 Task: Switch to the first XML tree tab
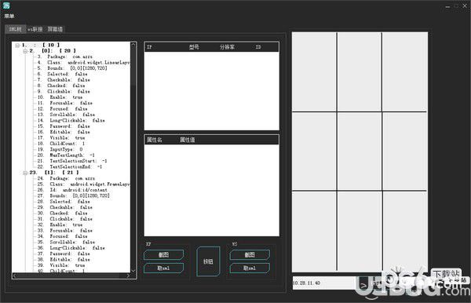[x=16, y=29]
